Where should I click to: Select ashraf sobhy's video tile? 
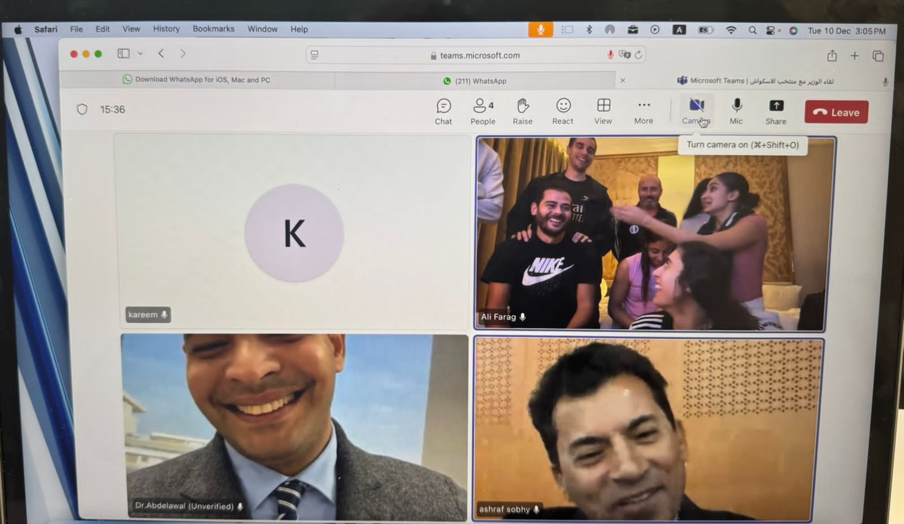pos(648,429)
